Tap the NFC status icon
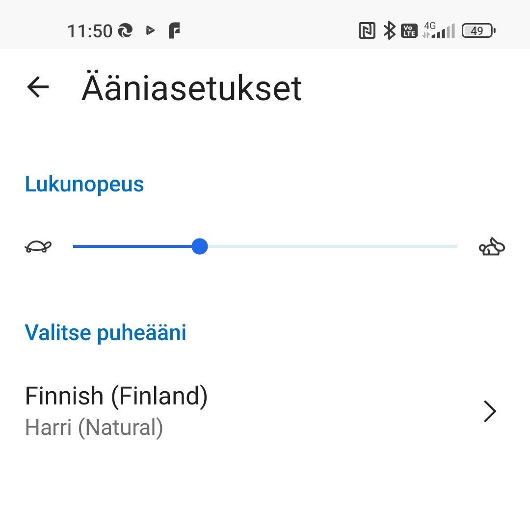The width and height of the screenshot is (530, 509). [x=367, y=31]
